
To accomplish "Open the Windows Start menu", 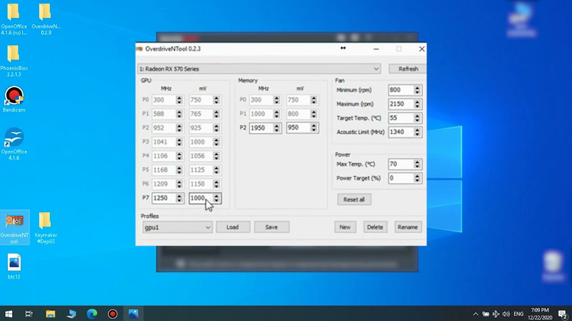I will (9, 314).
